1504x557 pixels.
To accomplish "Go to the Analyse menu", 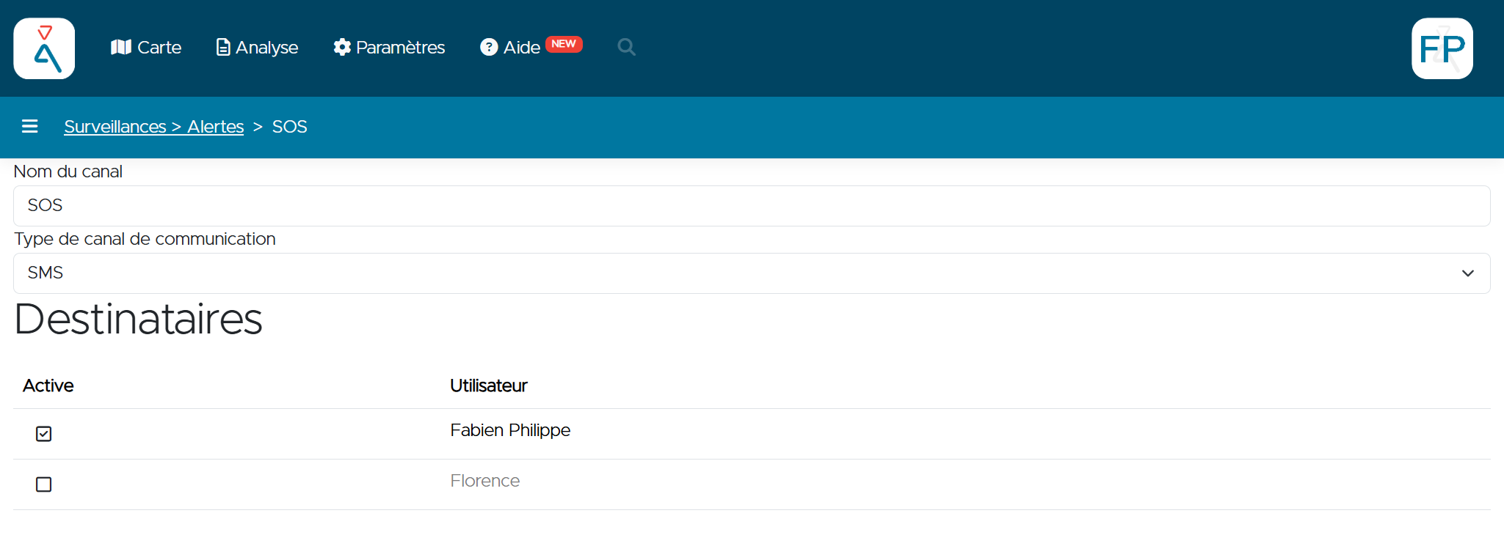I will click(257, 48).
